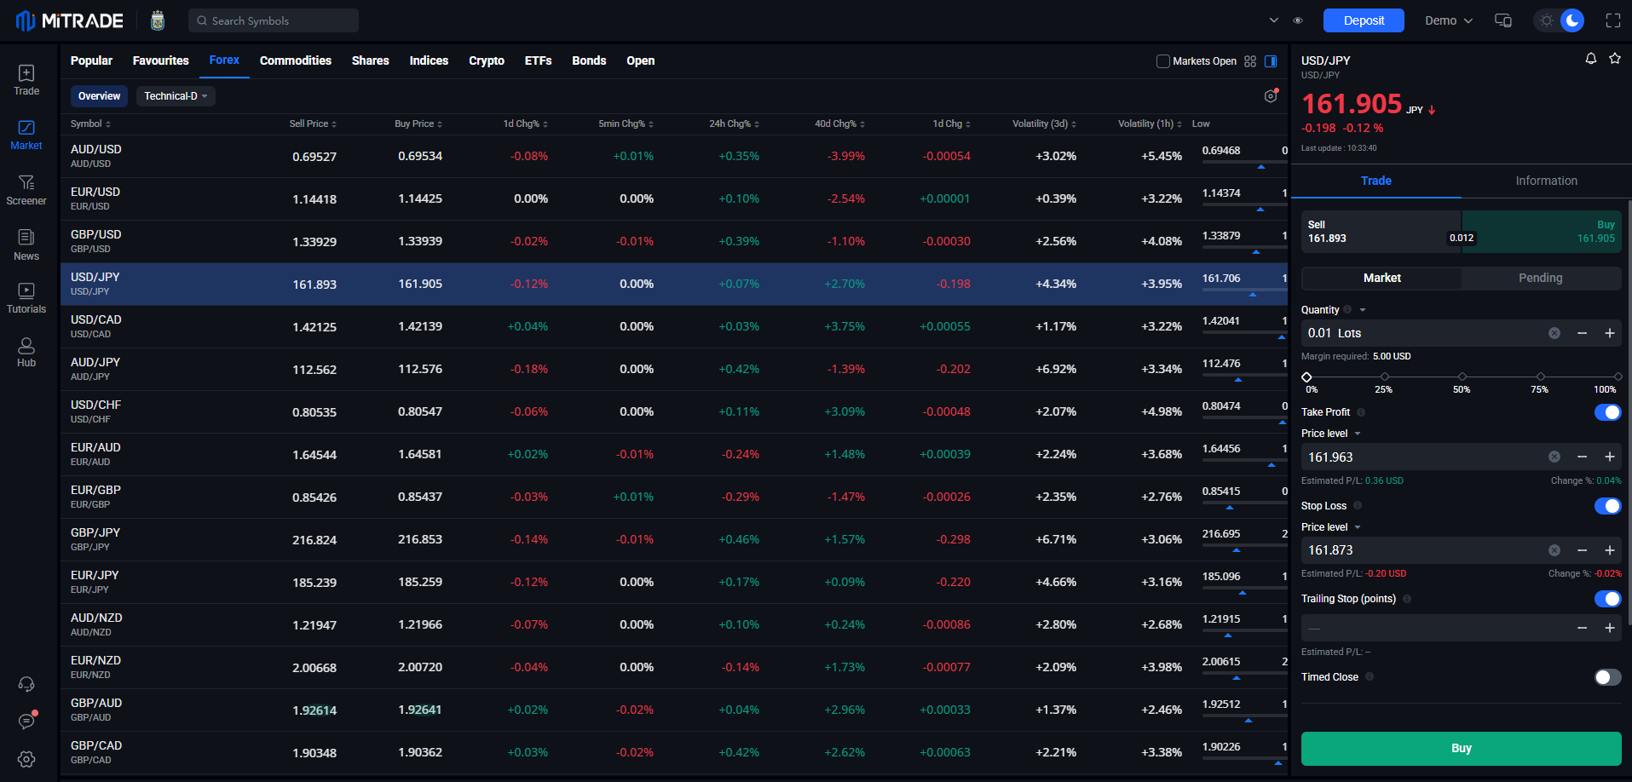Select the Sell 161.893 side

(x=1381, y=232)
